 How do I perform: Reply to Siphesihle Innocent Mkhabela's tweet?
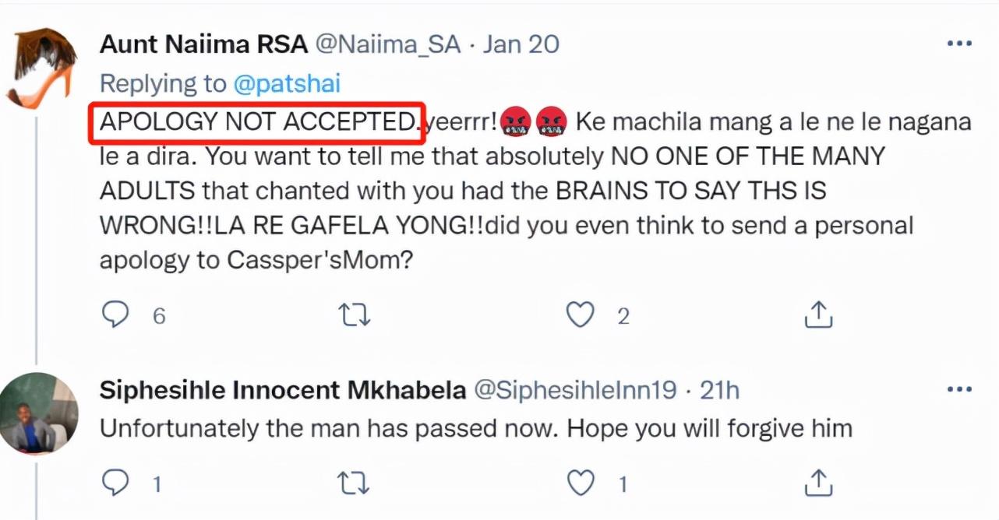click(115, 484)
